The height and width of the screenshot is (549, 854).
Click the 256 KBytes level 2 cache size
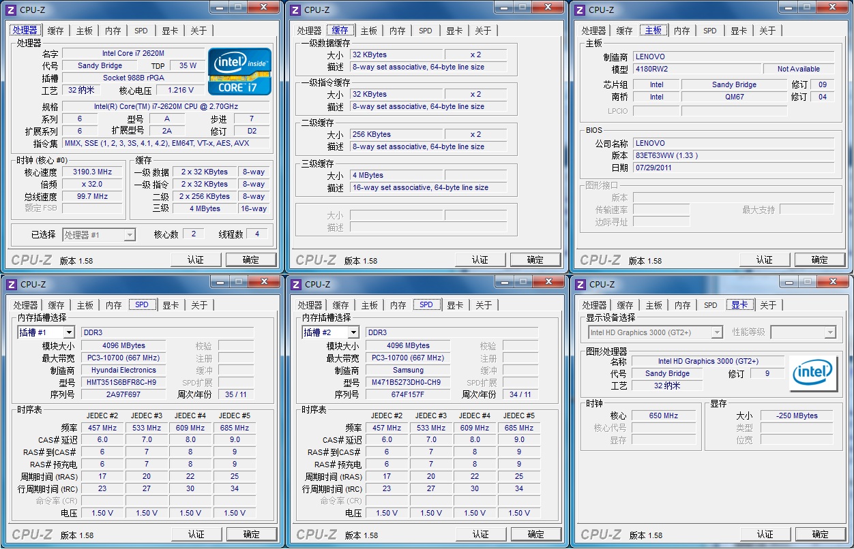[x=398, y=134]
